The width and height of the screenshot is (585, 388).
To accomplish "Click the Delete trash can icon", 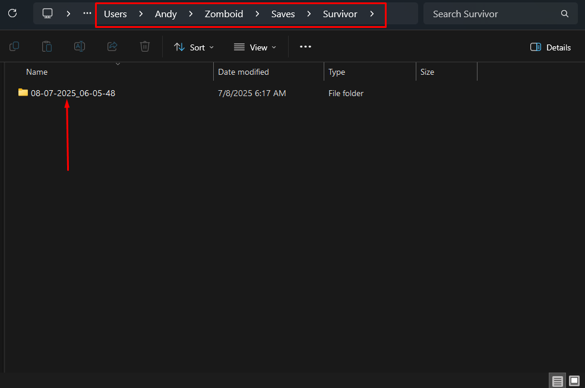I will pyautogui.click(x=144, y=47).
